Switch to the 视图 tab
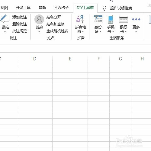 coord(4,8)
